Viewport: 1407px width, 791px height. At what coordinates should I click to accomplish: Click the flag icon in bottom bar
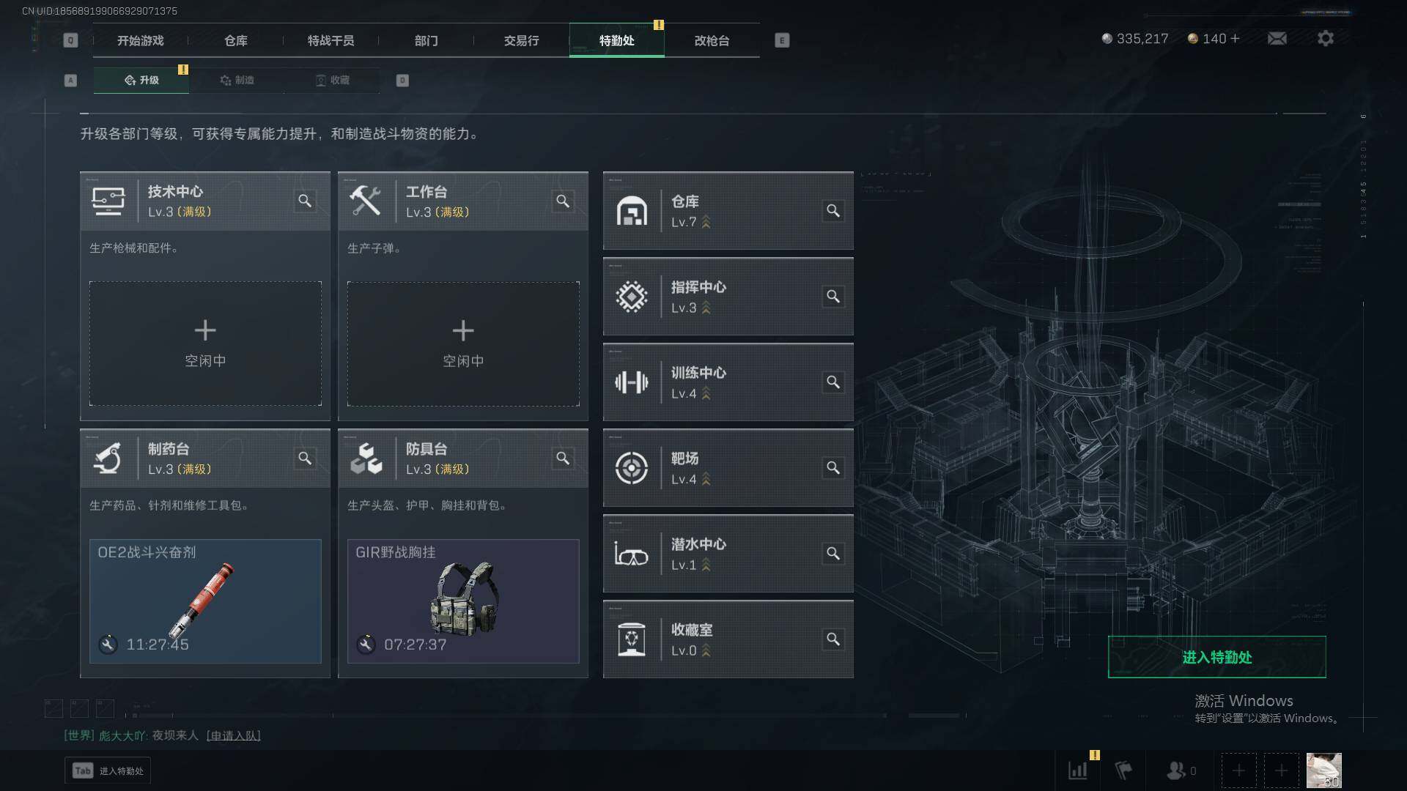[1123, 770]
